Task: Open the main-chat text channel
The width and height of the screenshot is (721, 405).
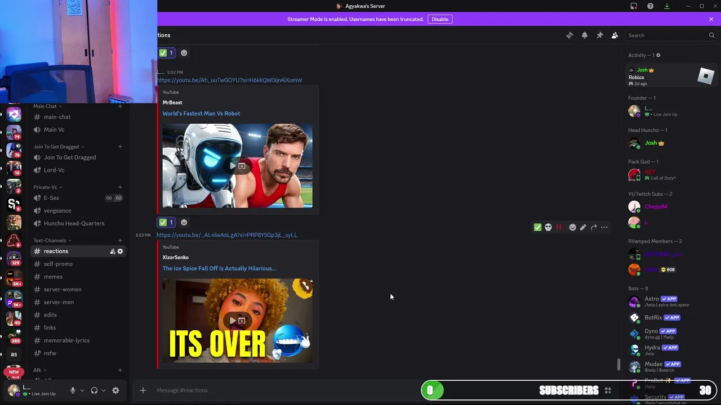Action: point(78,117)
